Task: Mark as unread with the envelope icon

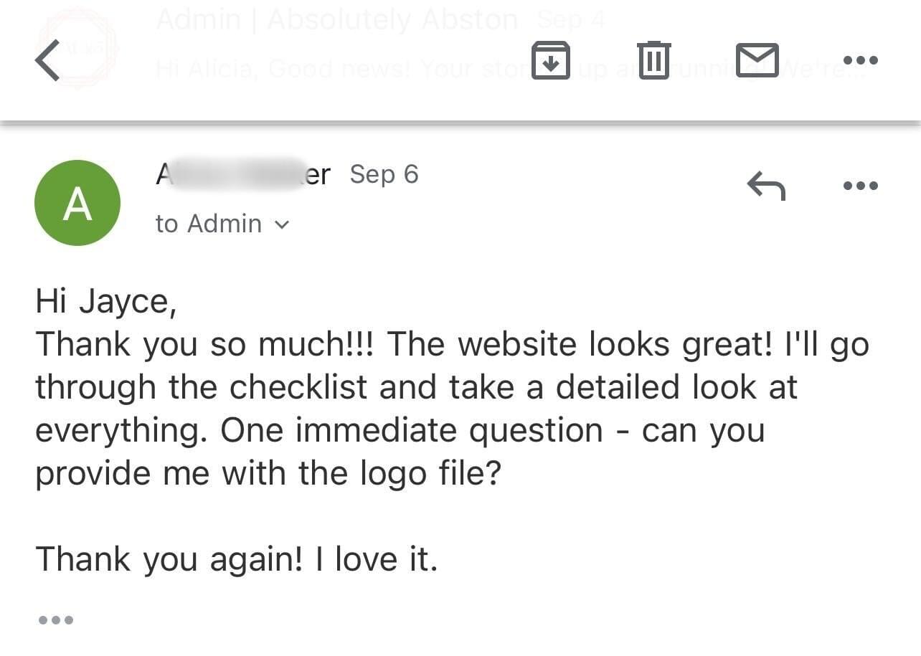Action: coord(757,60)
